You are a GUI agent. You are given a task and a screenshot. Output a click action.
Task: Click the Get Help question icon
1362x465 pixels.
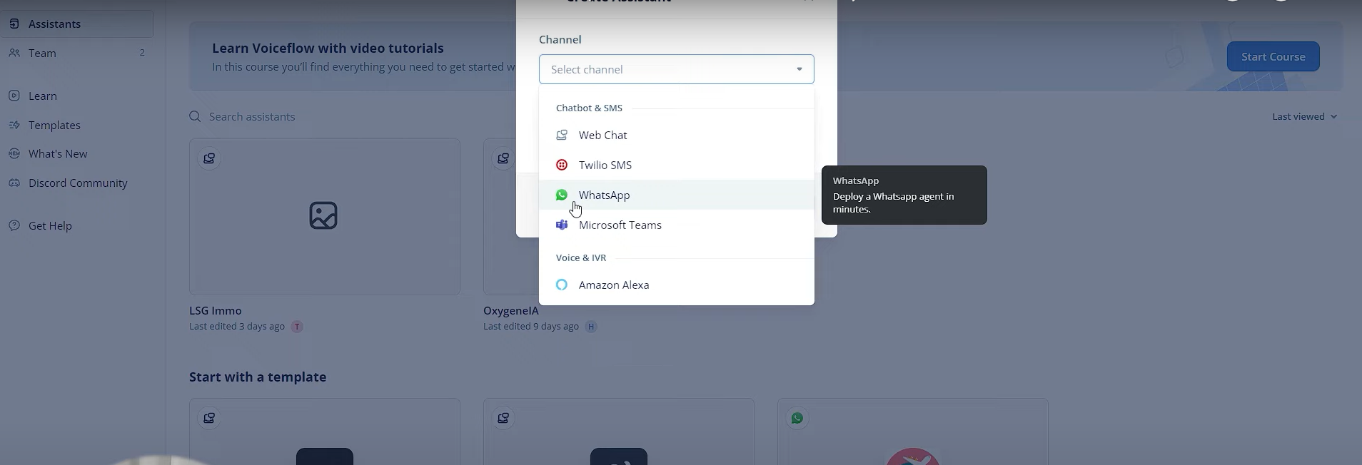click(x=14, y=225)
